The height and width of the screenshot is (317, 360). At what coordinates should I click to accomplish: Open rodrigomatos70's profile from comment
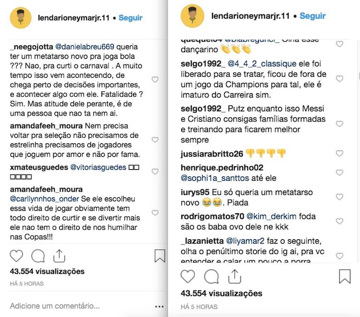[x=213, y=216]
